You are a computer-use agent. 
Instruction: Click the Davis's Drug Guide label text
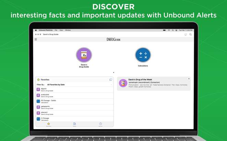coord(84,66)
